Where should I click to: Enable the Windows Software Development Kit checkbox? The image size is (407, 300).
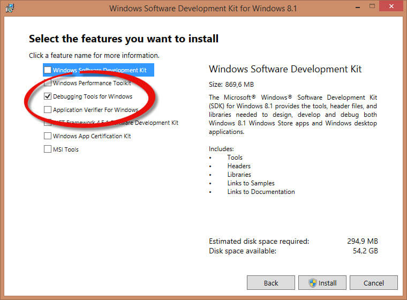(48, 70)
